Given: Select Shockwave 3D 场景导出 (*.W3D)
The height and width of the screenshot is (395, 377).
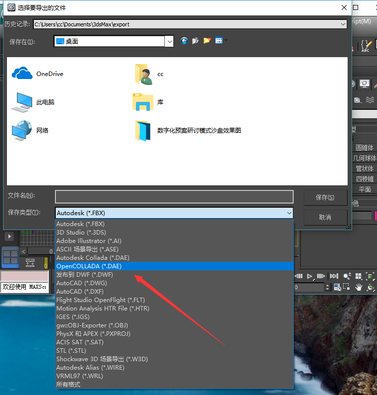Looking at the screenshot, I should point(174,359).
